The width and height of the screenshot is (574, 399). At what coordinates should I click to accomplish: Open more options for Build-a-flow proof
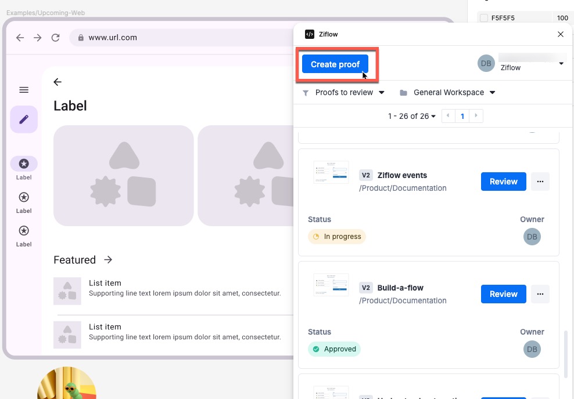(x=540, y=294)
